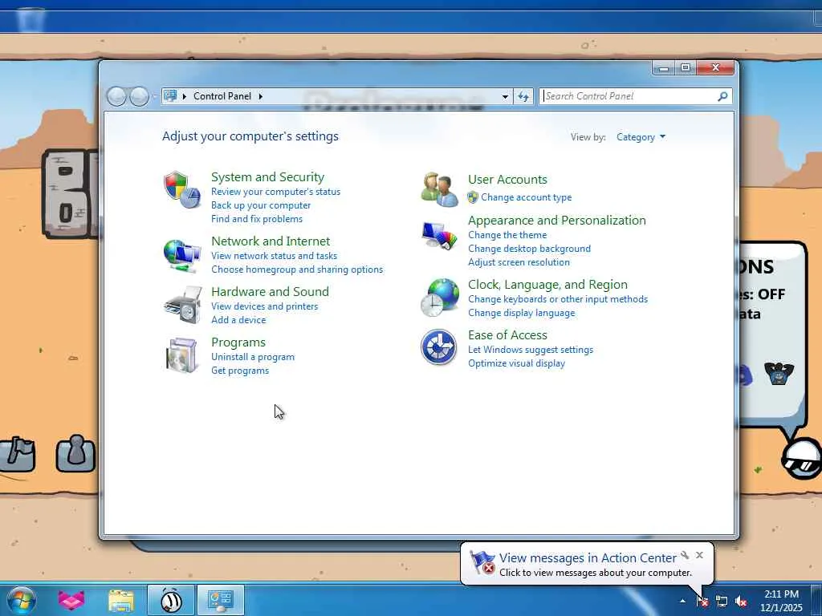This screenshot has height=616, width=822.
Task: Open the pink cat app in taskbar
Action: tap(71, 600)
